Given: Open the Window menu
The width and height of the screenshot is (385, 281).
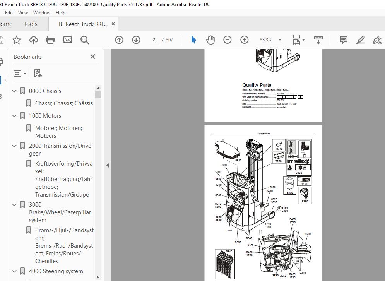Looking at the screenshot, I should [42, 13].
